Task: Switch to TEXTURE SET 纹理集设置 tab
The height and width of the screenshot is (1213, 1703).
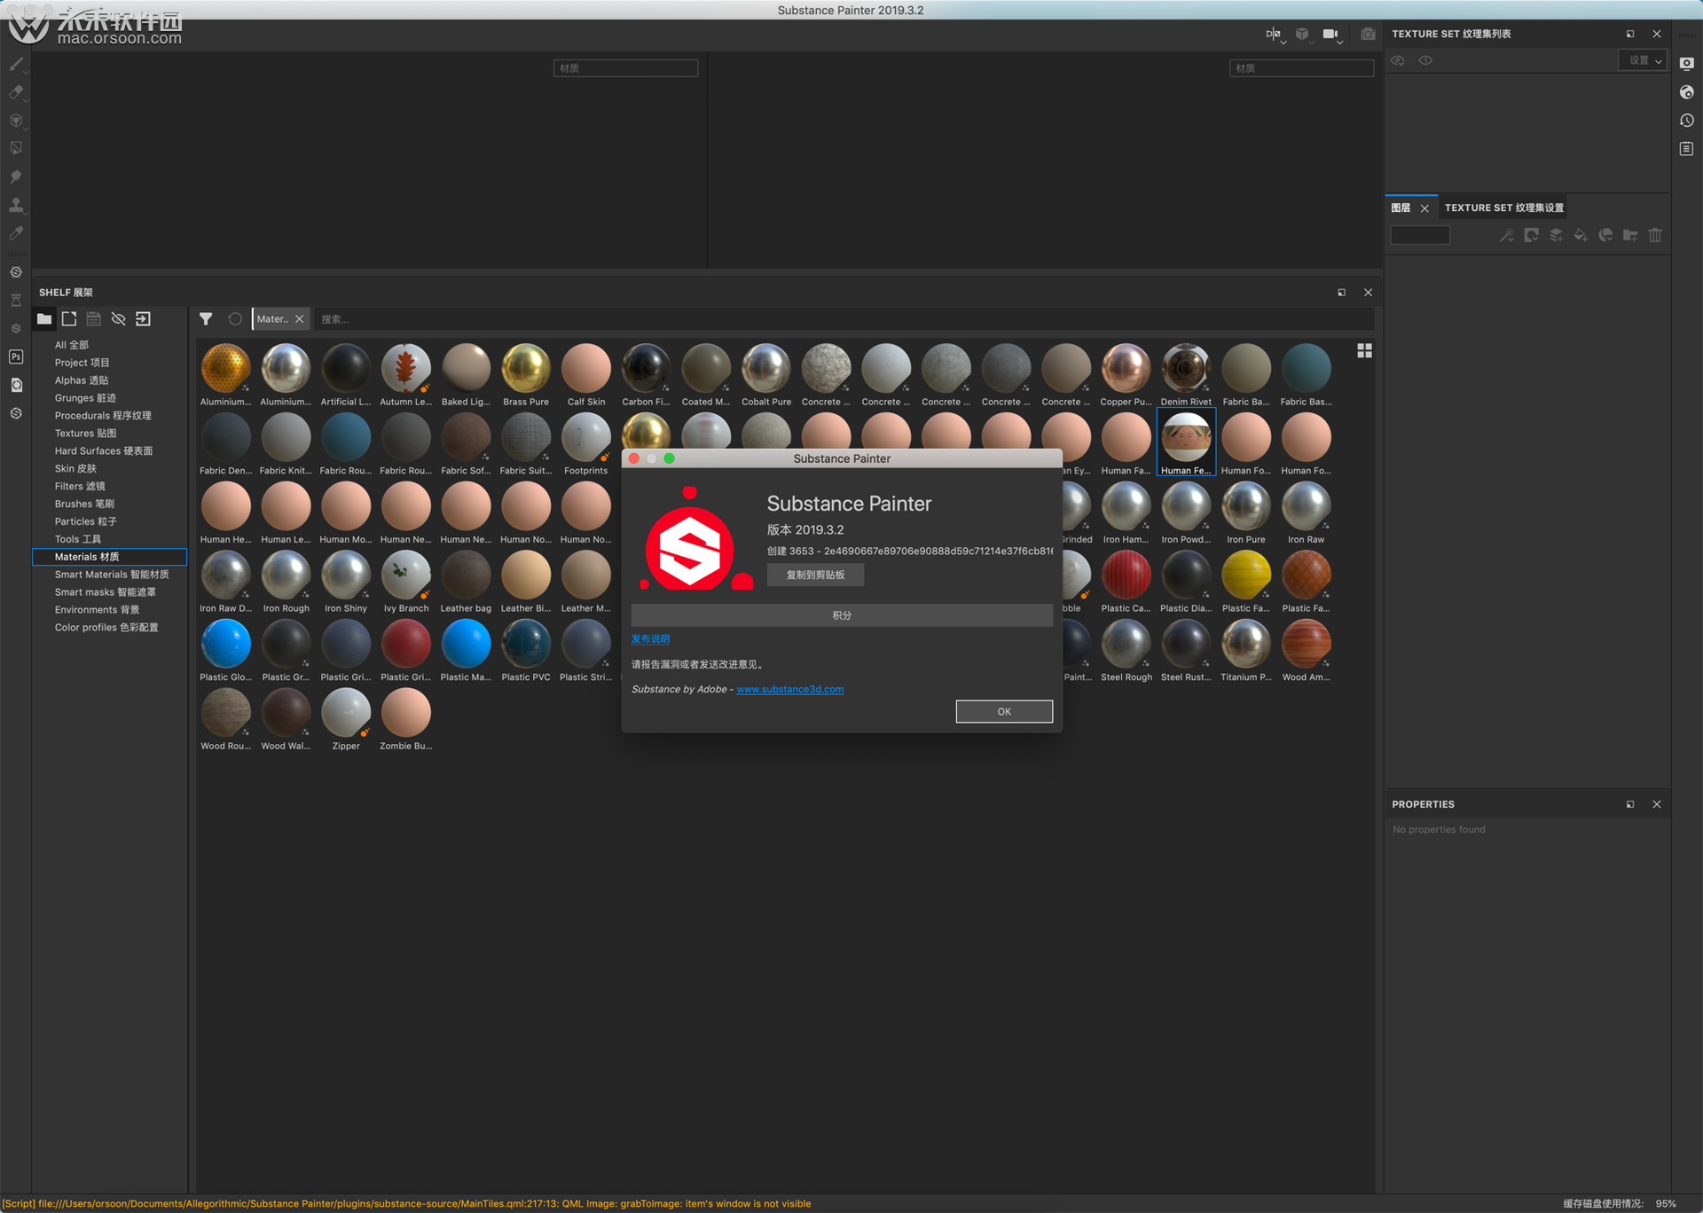Action: point(1504,207)
